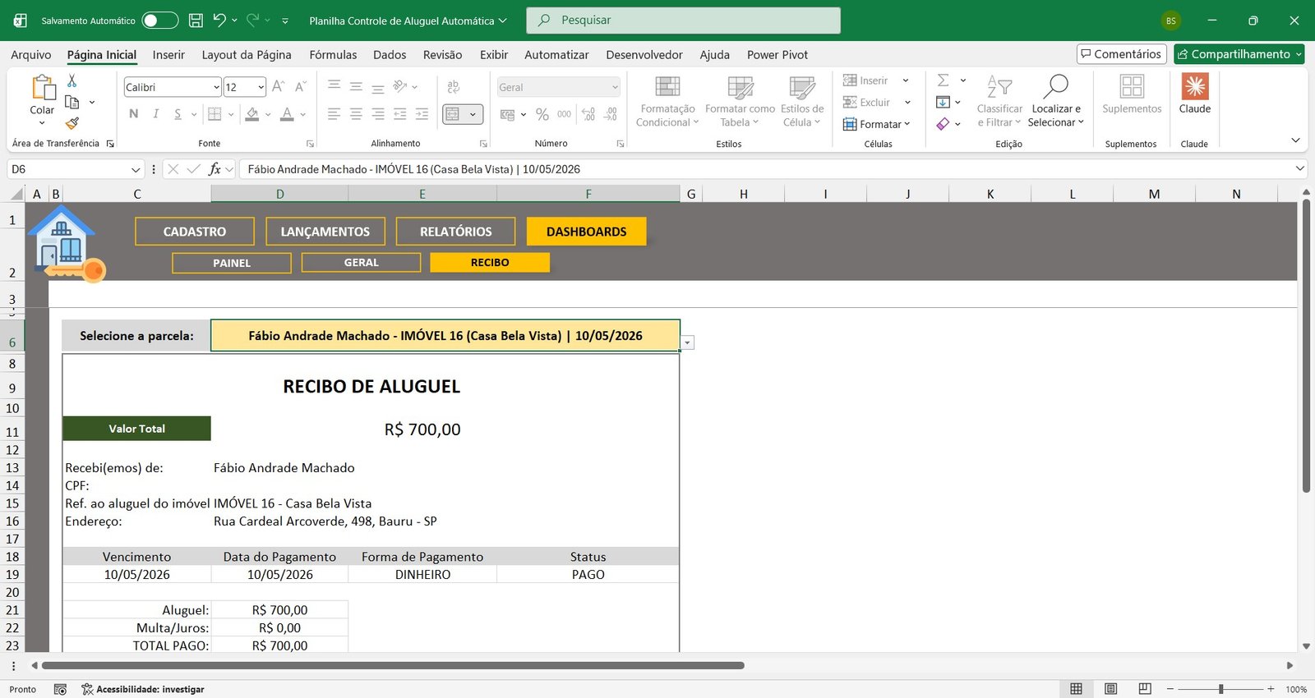Switch to Page Layout view in status bar

coord(1110,689)
